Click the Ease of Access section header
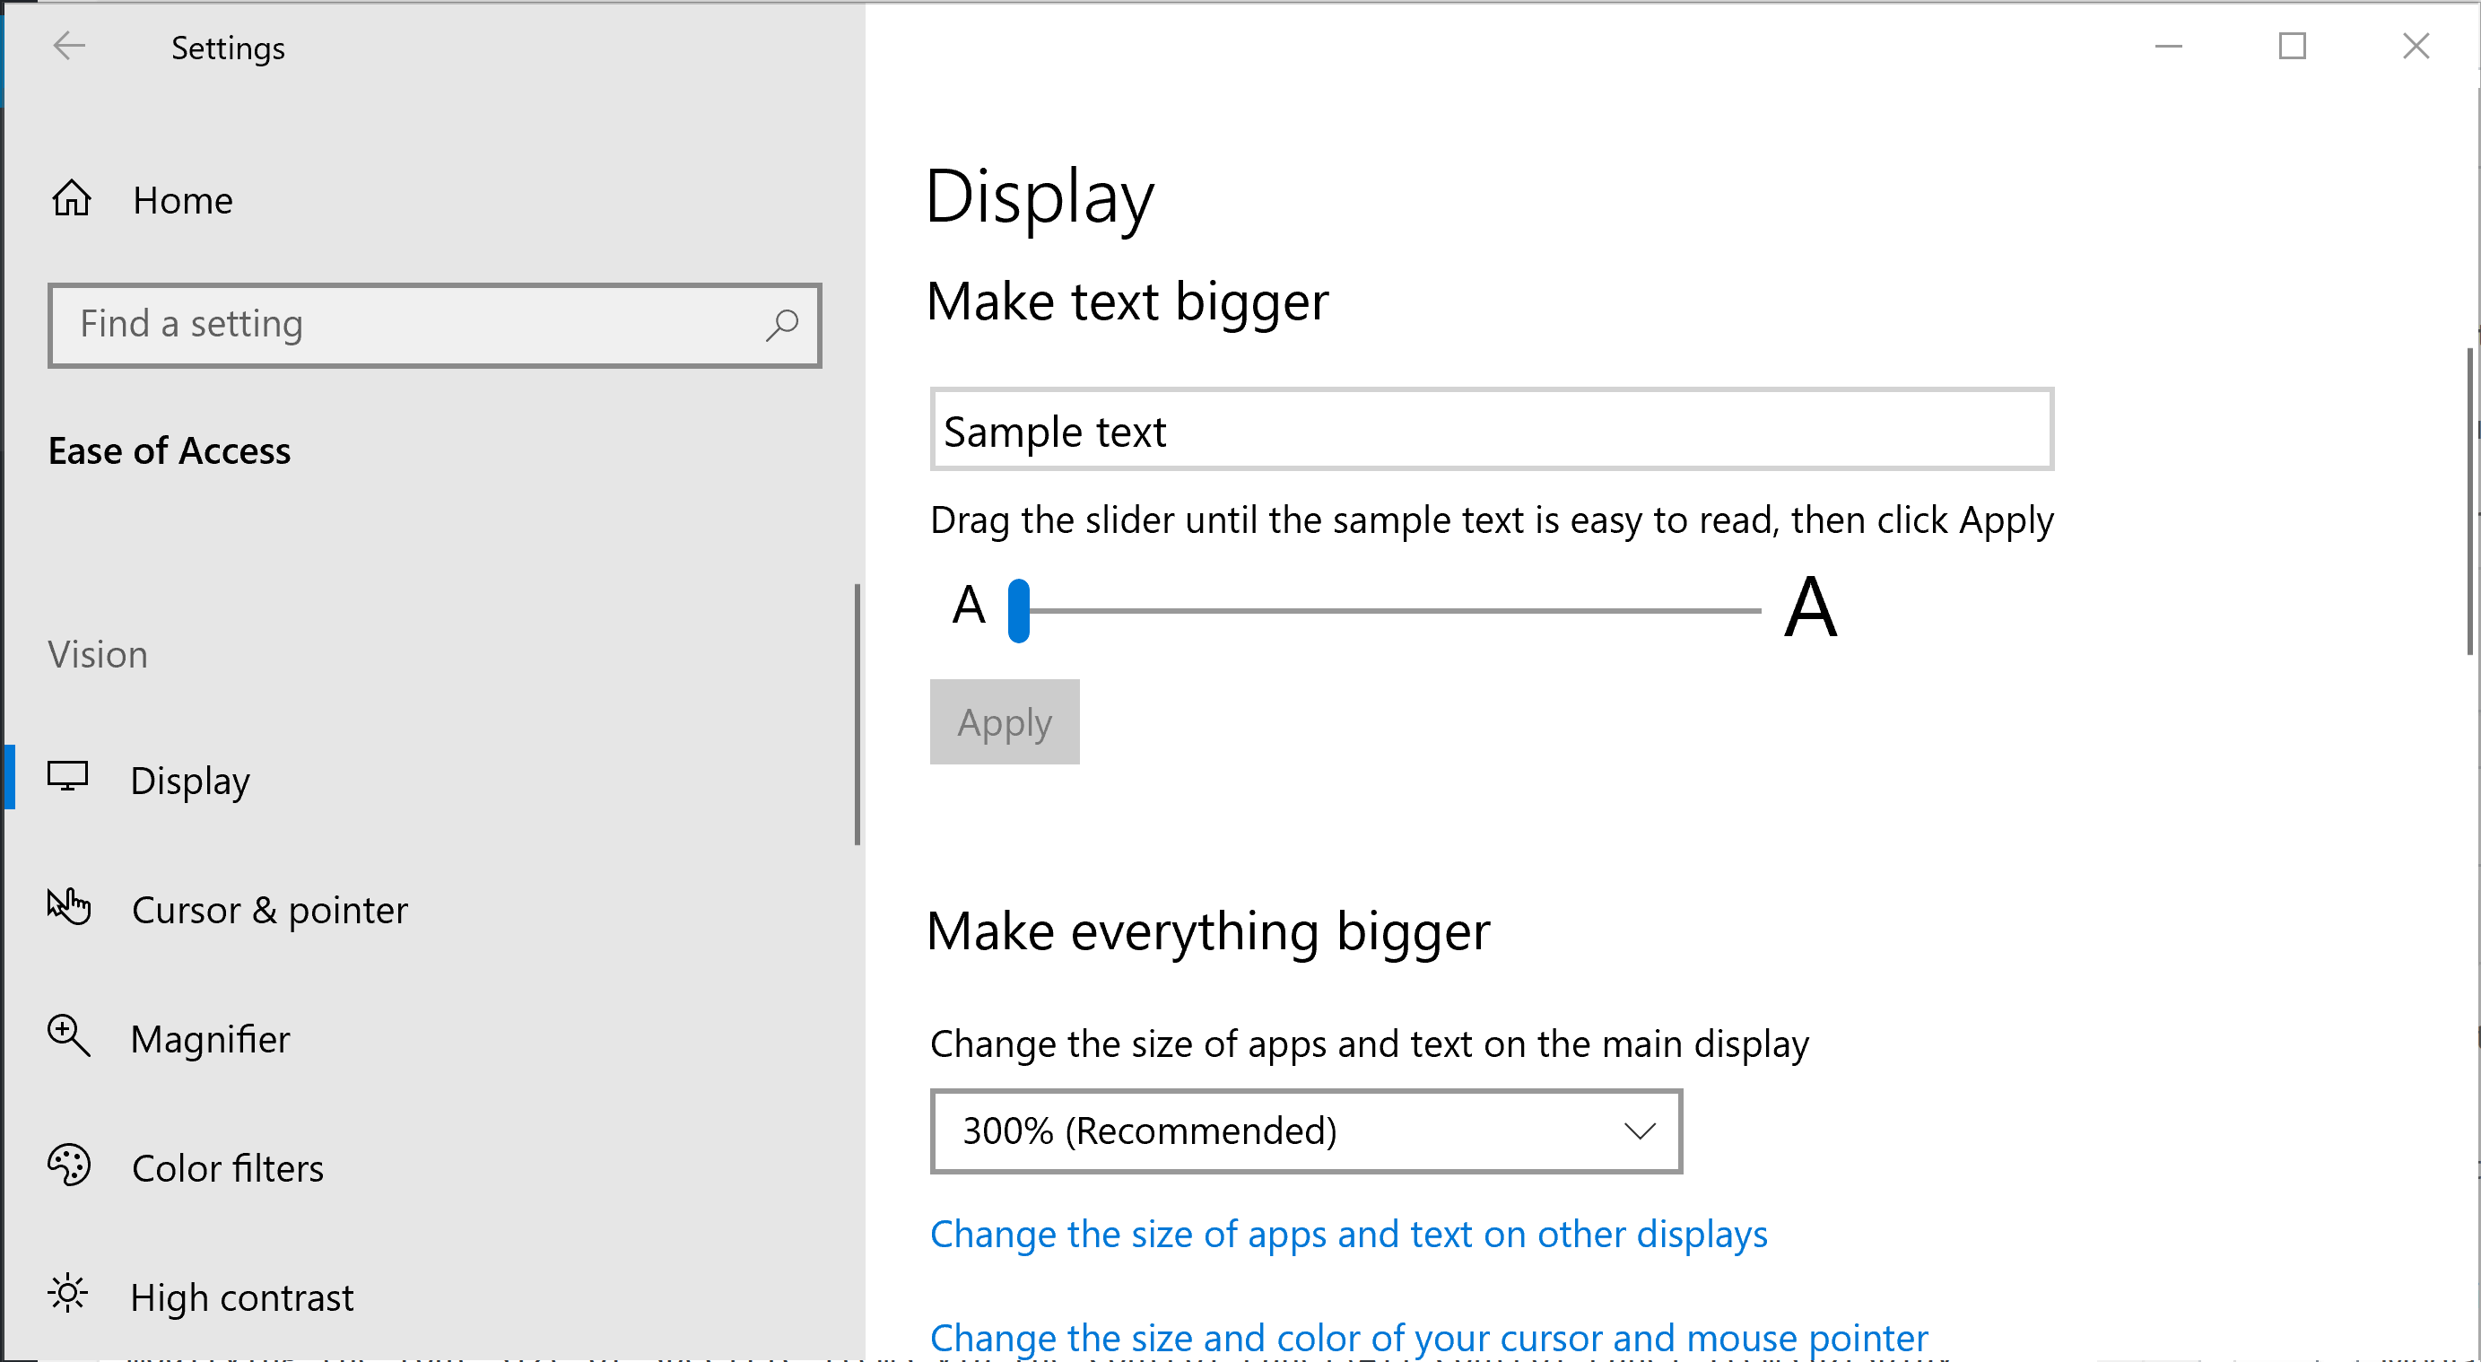 click(170, 450)
